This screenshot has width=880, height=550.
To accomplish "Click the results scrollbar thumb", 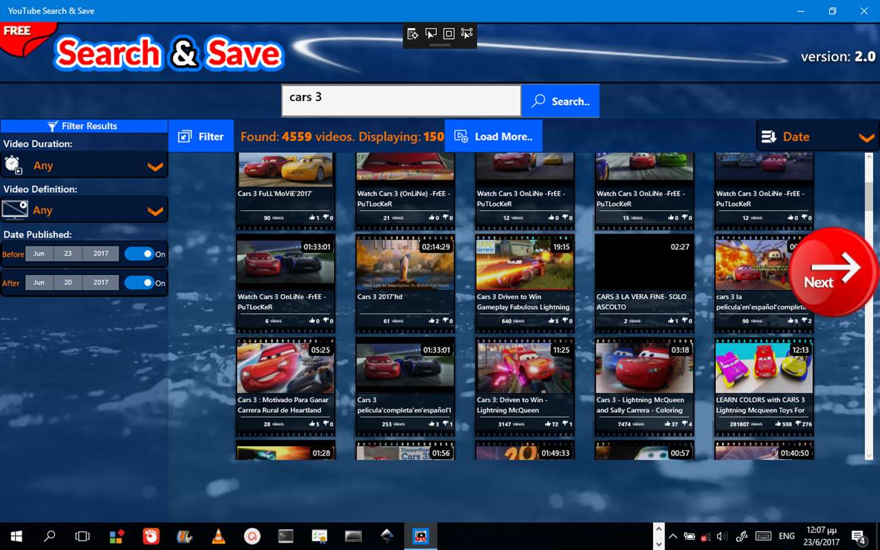I will point(868,197).
